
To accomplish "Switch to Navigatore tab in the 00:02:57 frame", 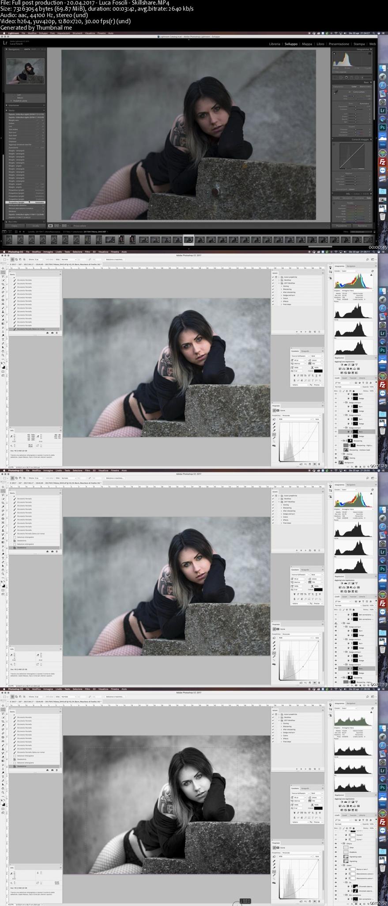I will 351,703.
